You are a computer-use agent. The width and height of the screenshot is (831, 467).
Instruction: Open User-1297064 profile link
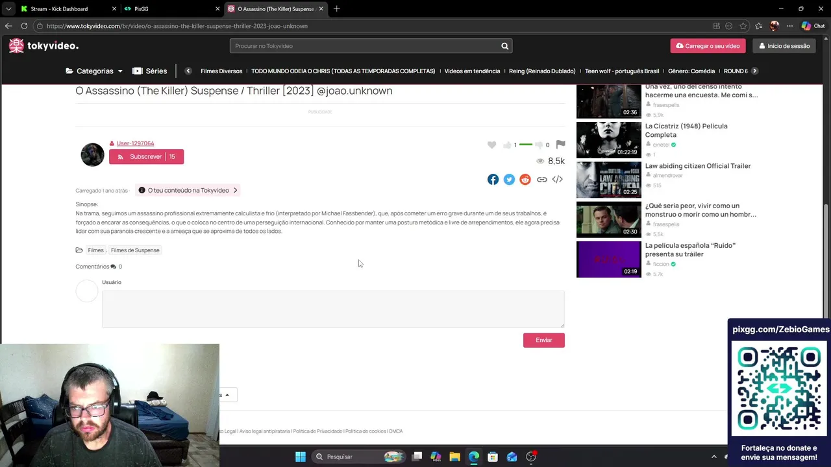[x=135, y=143]
